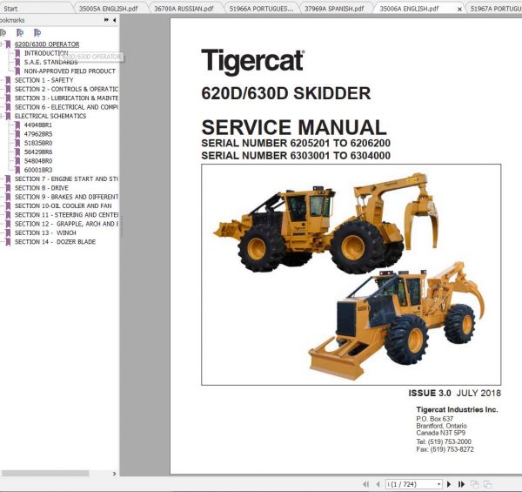Click the second bookmark icon in Bookmarks toolbar
Image resolution: width=522 pixels, height=492 pixels.
tap(20, 32)
